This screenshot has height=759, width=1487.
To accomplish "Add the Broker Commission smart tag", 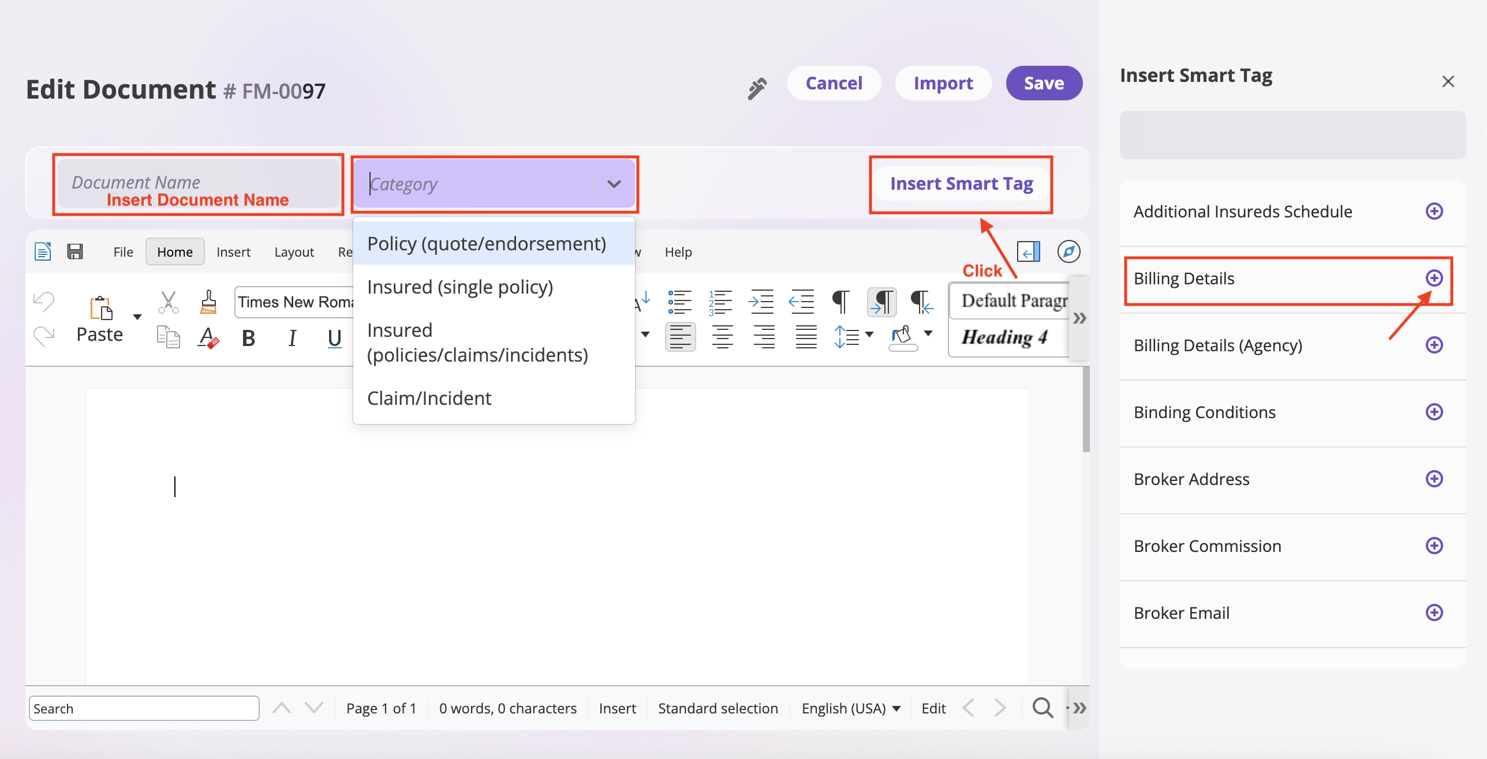I will click(1434, 546).
